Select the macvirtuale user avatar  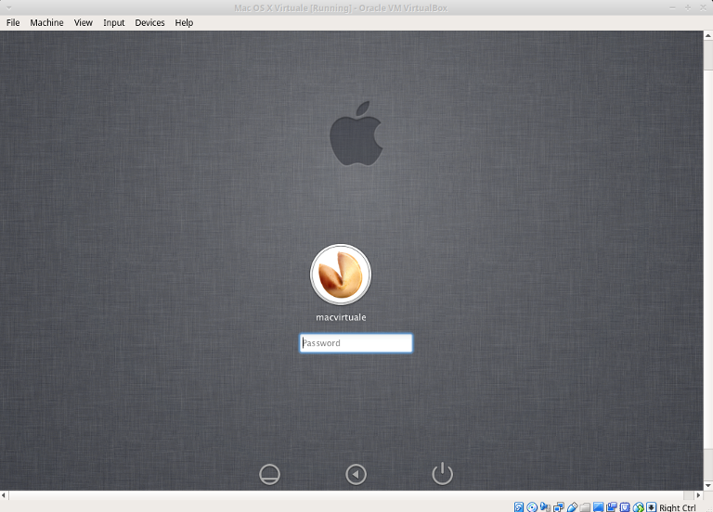click(x=341, y=275)
